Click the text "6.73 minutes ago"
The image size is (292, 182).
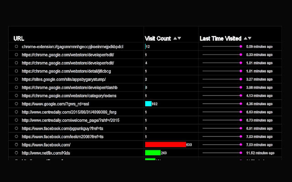tap(259, 120)
